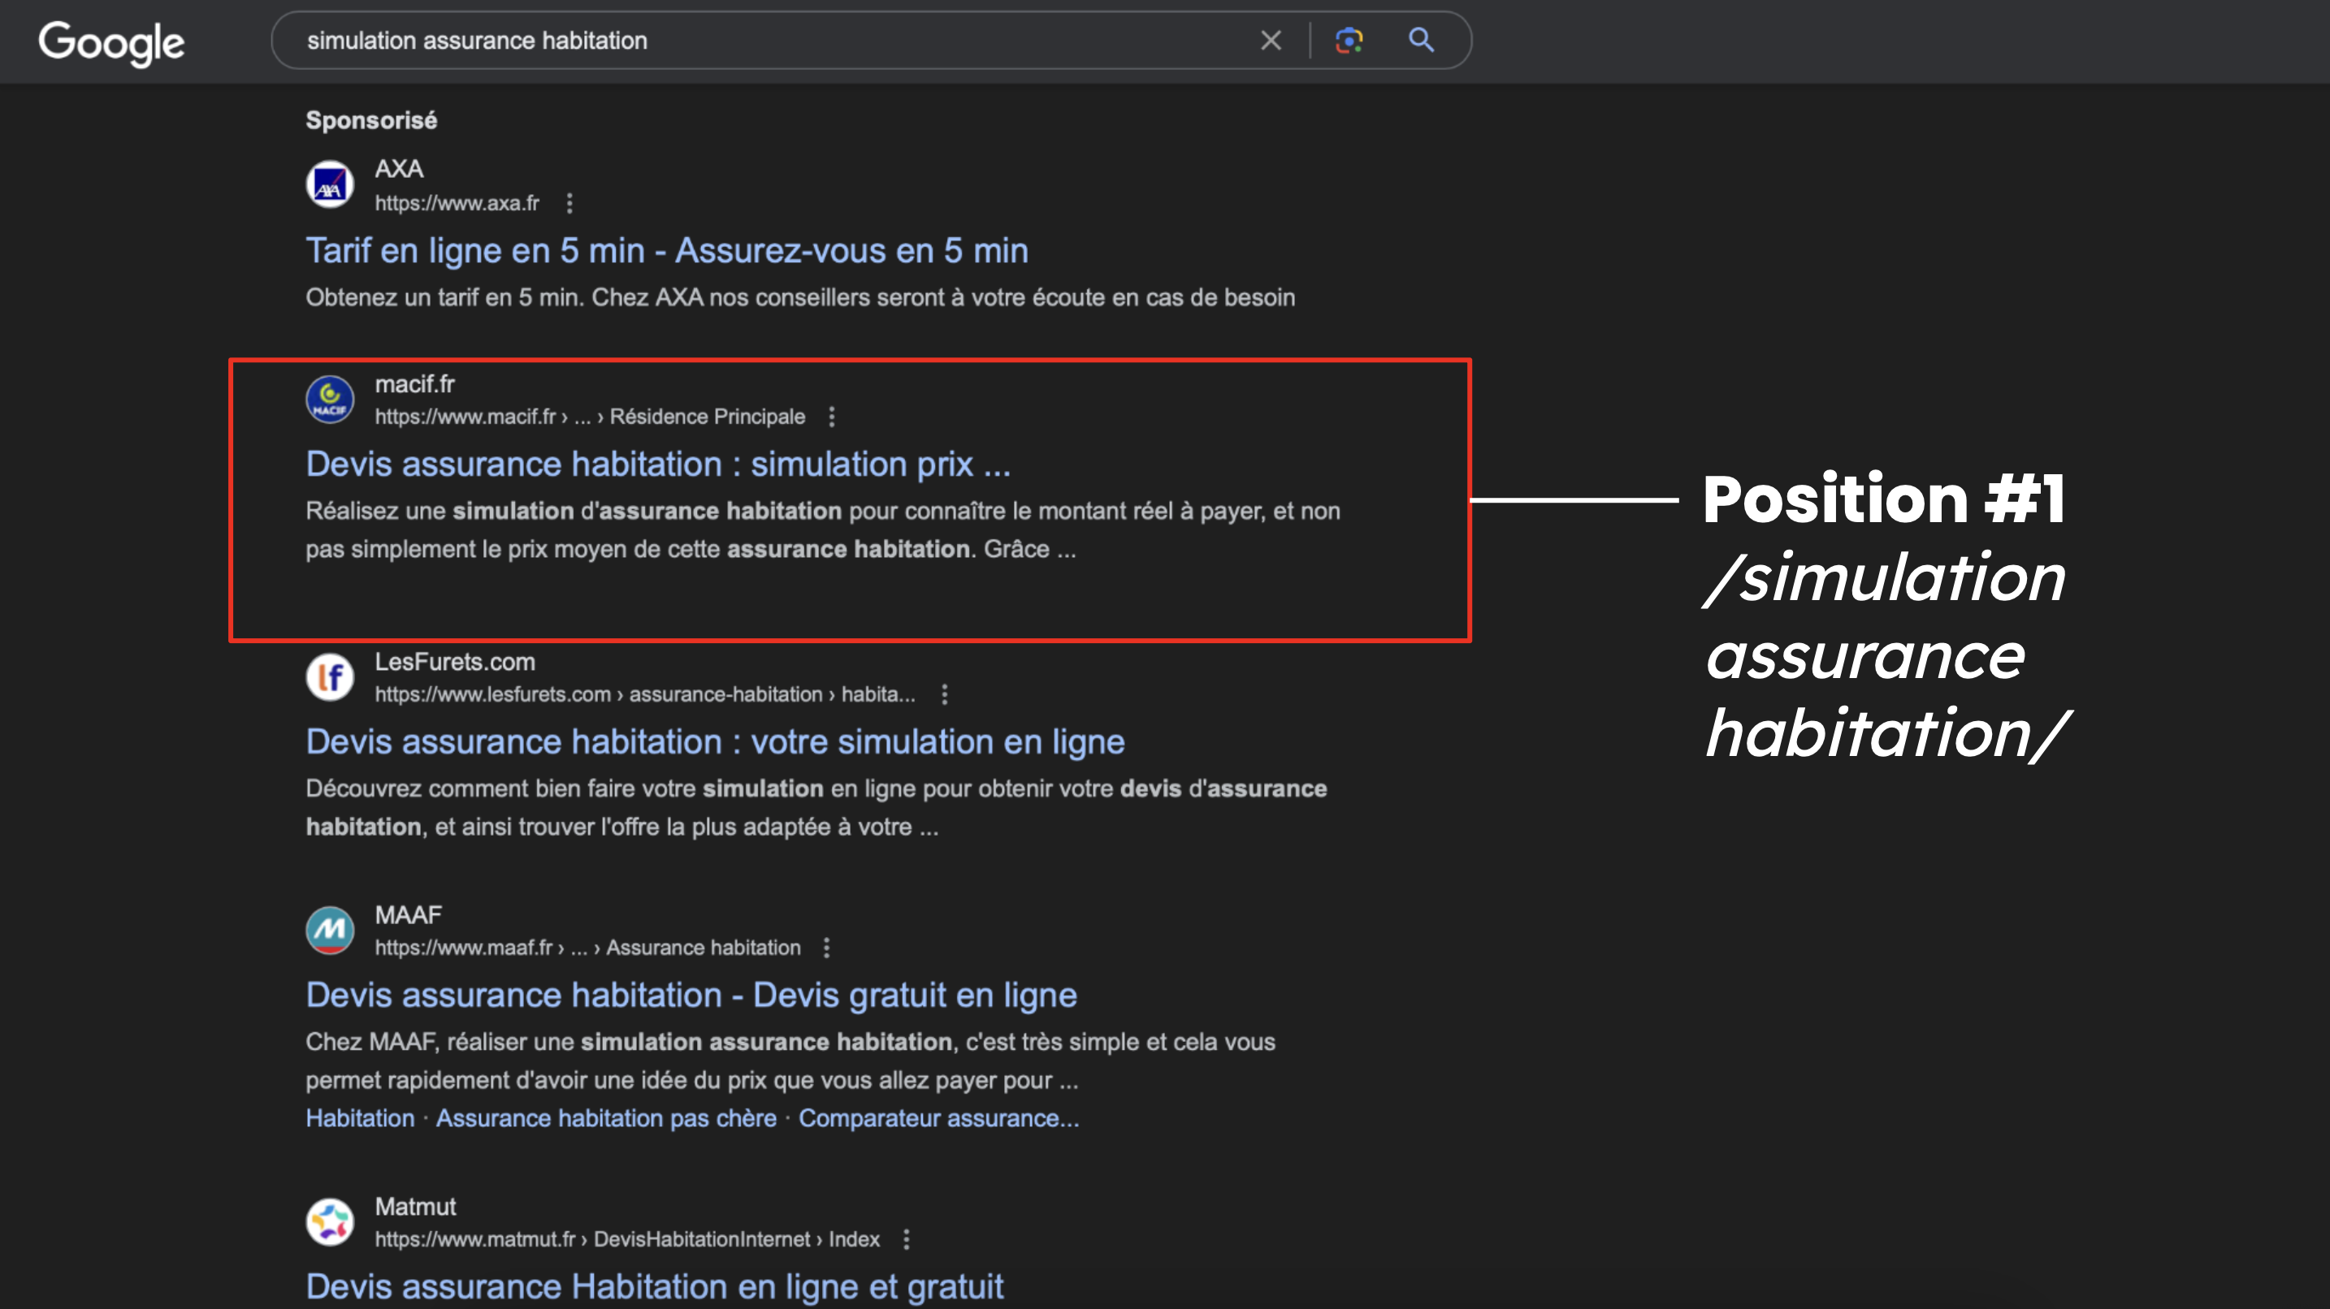This screenshot has width=2330, height=1309.
Task: Click the Macif favicon logo
Action: (330, 400)
